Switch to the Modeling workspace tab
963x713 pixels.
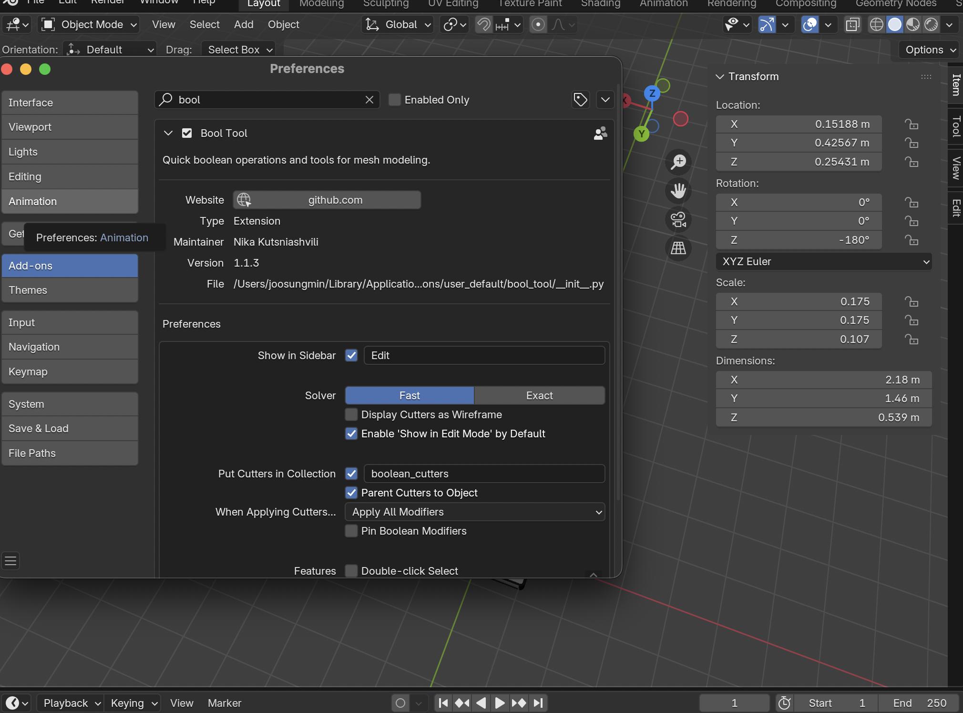pyautogui.click(x=321, y=4)
